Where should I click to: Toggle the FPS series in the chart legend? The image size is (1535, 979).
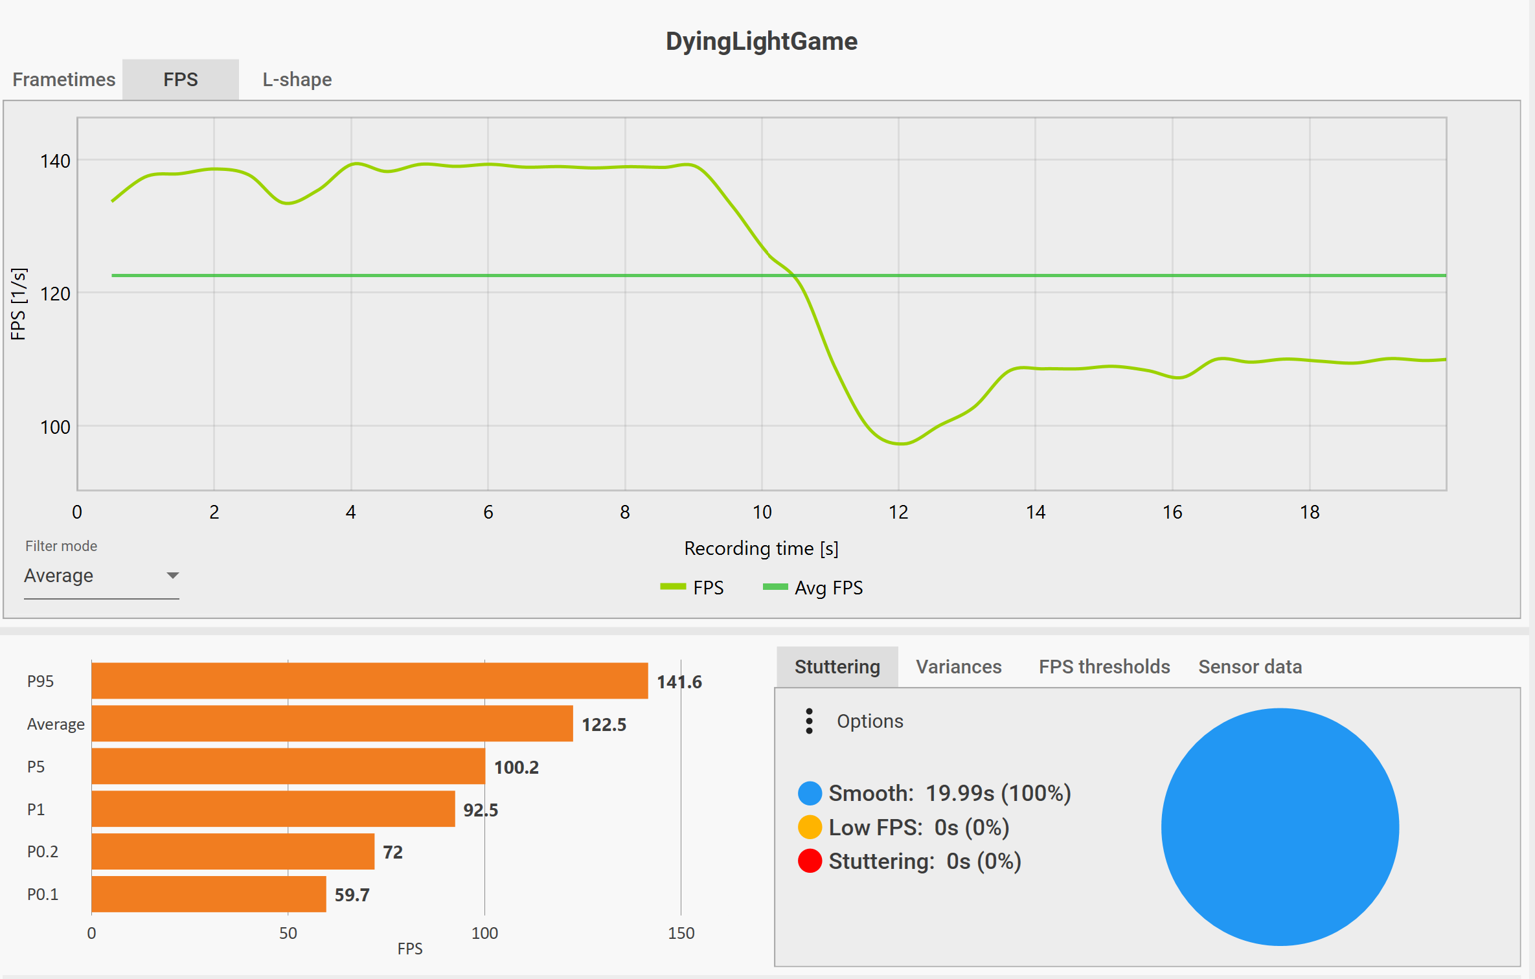click(692, 587)
